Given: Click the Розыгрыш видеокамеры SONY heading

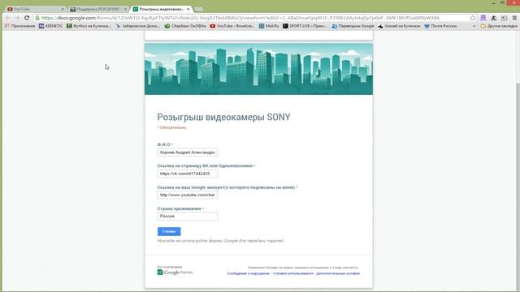Looking at the screenshot, I should 223,117.
